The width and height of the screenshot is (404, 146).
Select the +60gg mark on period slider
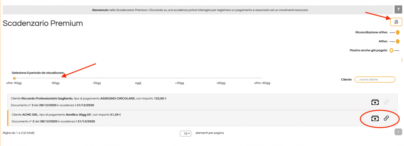click(221, 78)
